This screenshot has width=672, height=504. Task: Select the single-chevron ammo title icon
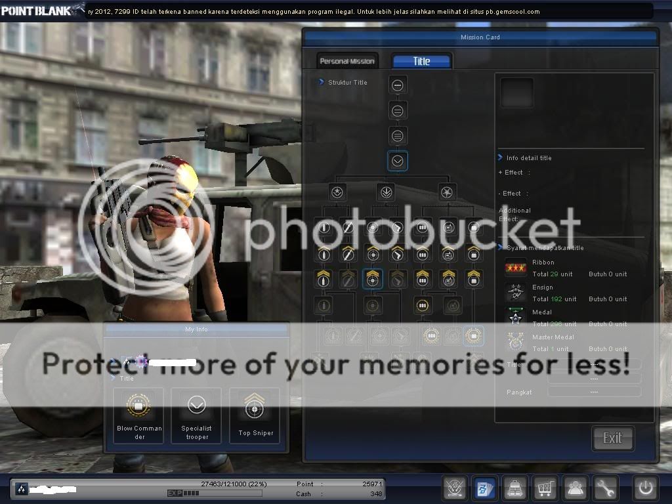pyautogui.click(x=423, y=254)
